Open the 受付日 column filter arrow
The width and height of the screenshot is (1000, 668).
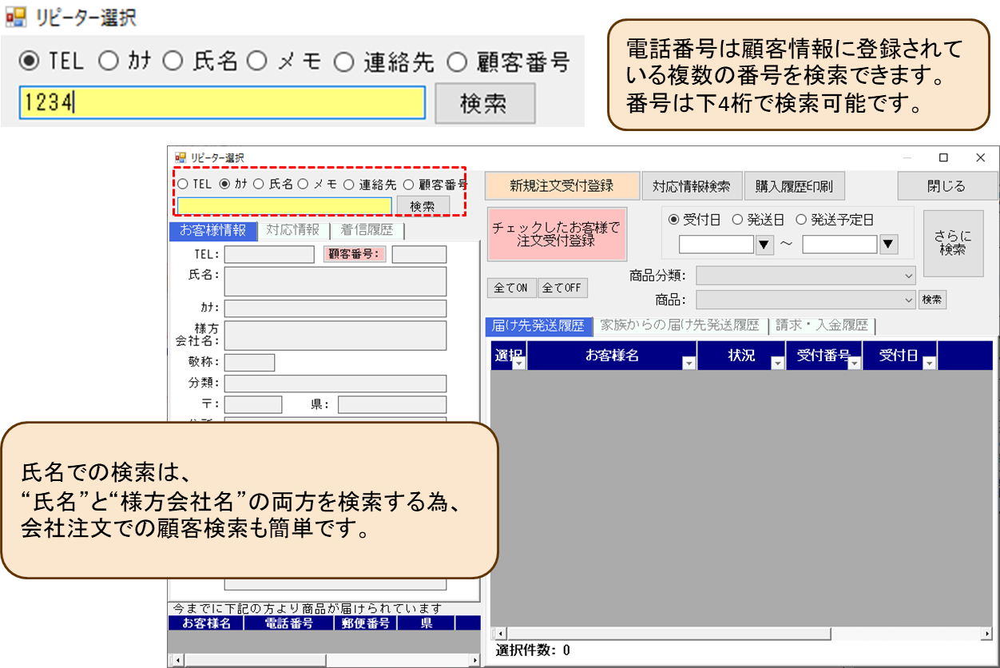point(929,364)
